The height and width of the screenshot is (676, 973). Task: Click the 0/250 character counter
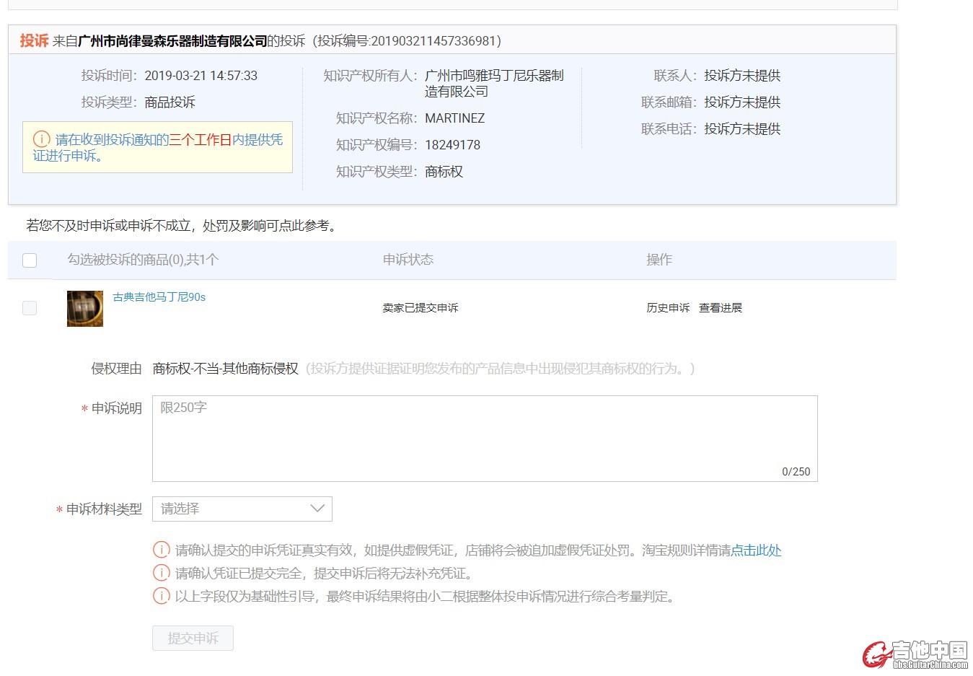point(796,472)
